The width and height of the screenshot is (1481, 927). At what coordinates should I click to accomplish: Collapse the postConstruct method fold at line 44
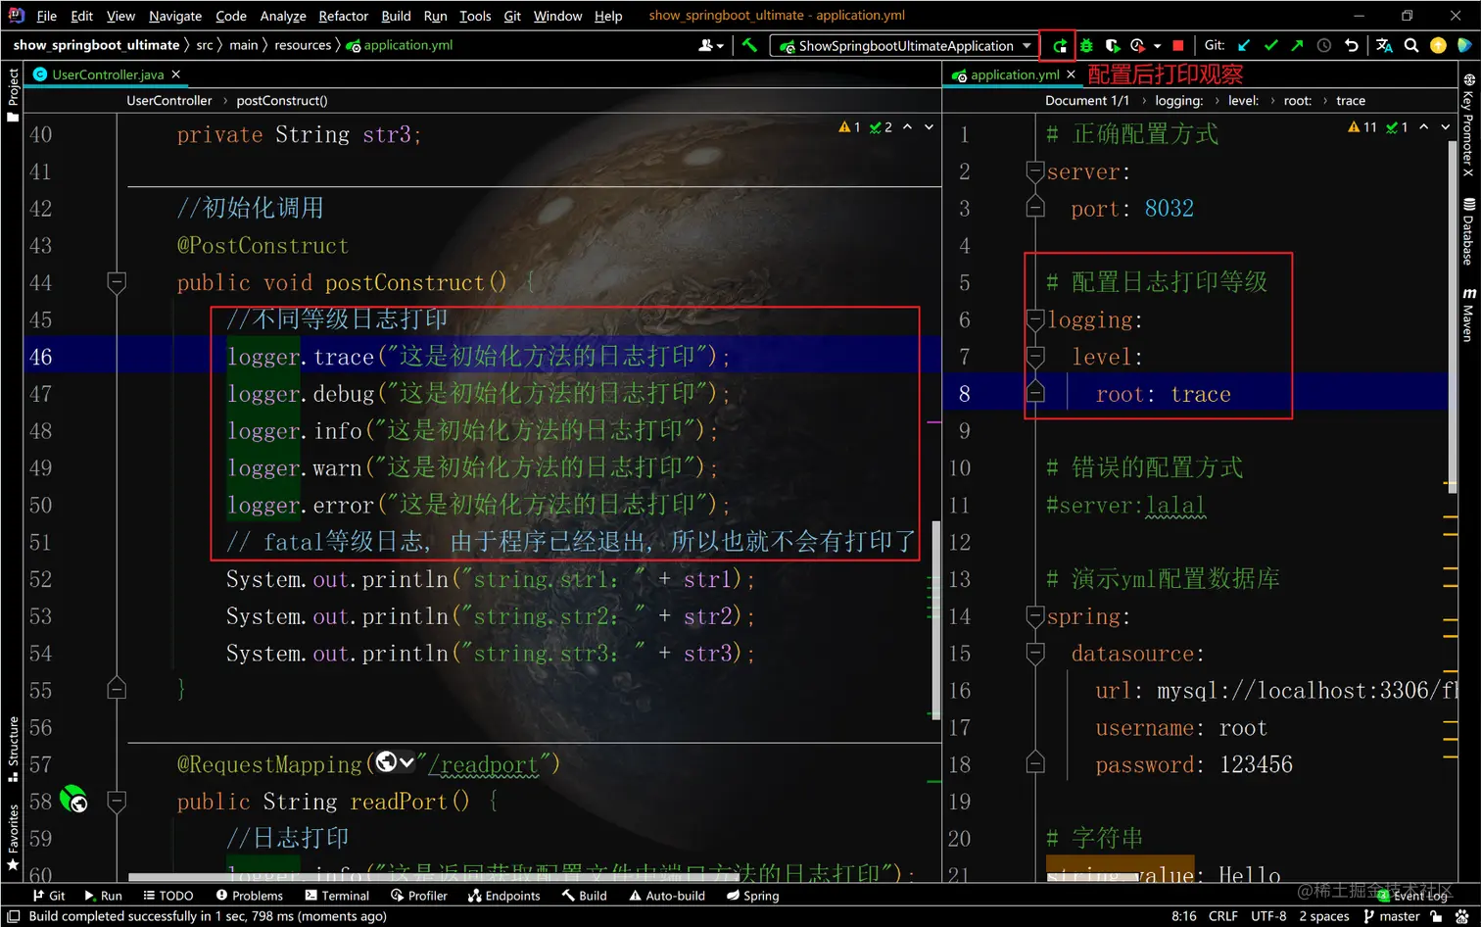point(117,282)
